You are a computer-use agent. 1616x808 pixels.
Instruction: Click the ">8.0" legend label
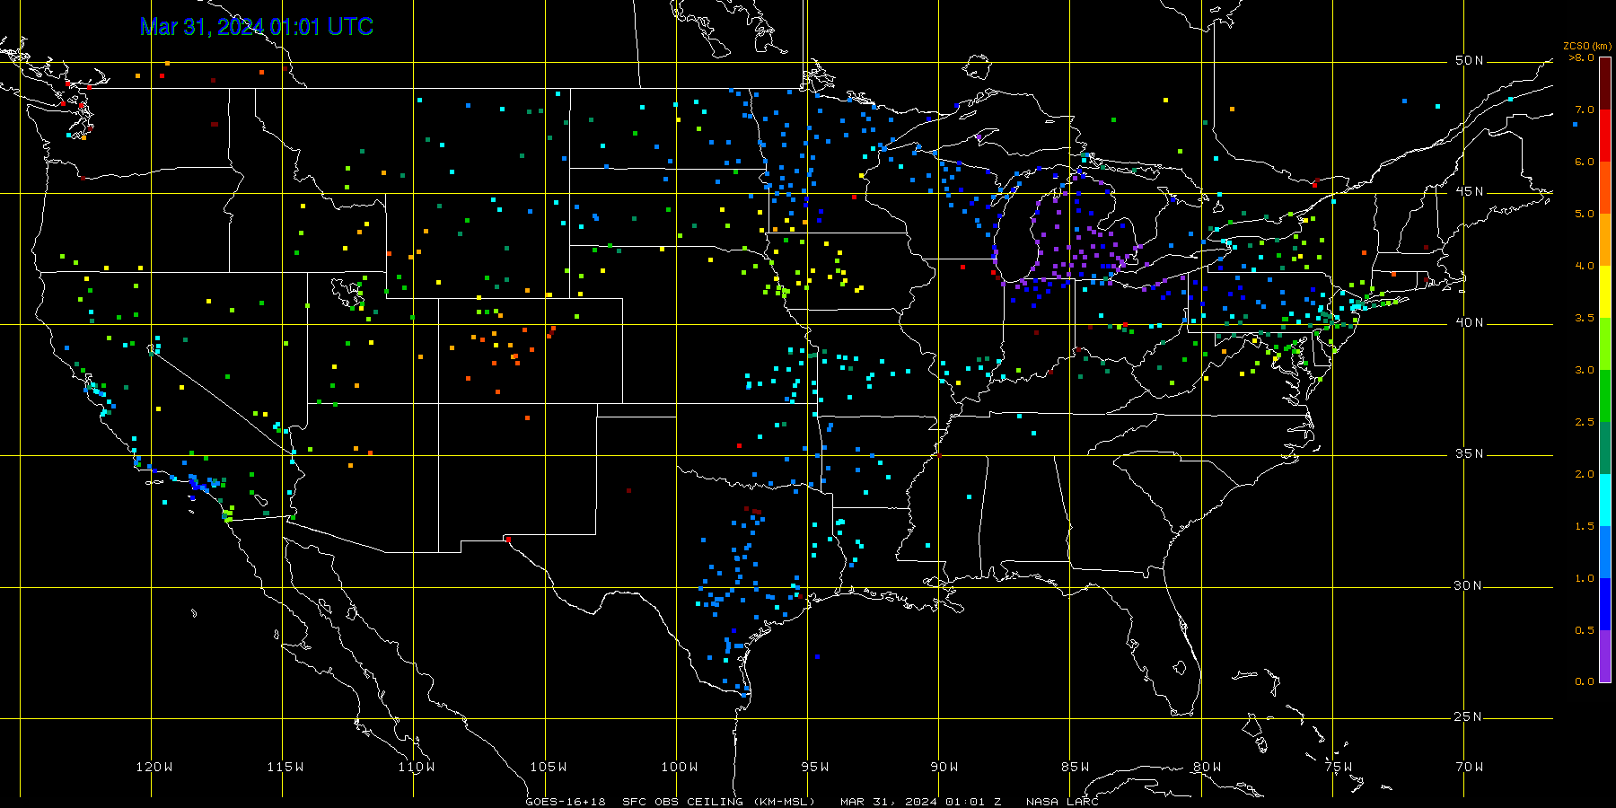point(1582,57)
